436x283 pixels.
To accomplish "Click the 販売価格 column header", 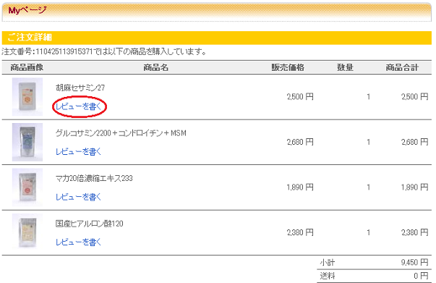I will click(x=288, y=67).
